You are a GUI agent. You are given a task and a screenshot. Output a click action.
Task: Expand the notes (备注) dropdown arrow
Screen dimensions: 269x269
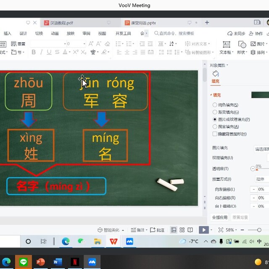coord(146,230)
